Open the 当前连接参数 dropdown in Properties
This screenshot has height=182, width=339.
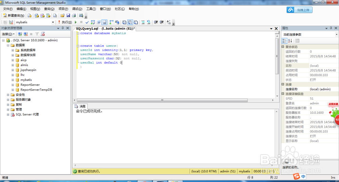pos(336,34)
